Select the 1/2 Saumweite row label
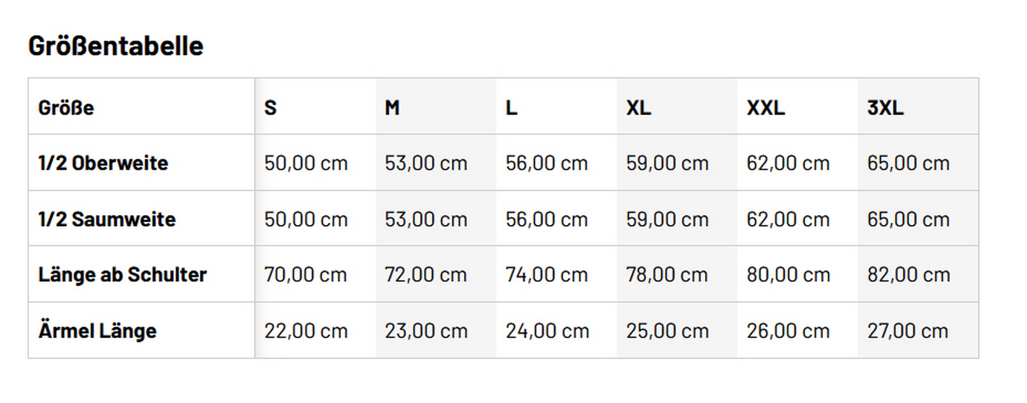The image size is (1027, 403). pyautogui.click(x=107, y=219)
